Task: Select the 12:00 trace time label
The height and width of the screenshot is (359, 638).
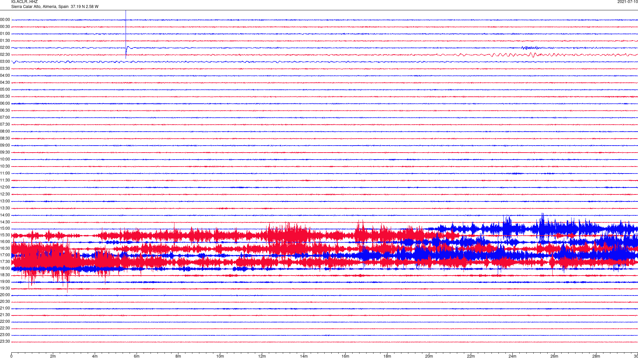Action: [5, 187]
